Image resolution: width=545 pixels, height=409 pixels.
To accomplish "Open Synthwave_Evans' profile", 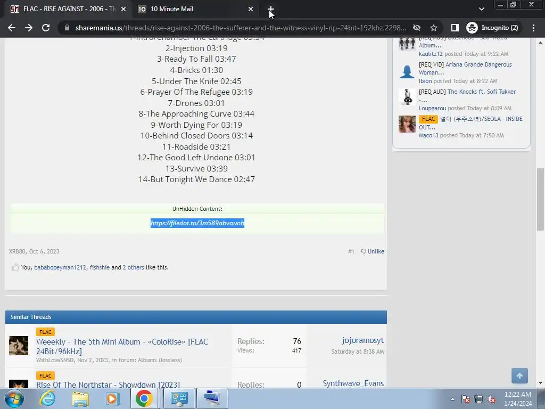I will (353, 383).
